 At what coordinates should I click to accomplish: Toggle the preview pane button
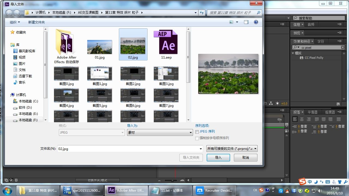click(246, 22)
